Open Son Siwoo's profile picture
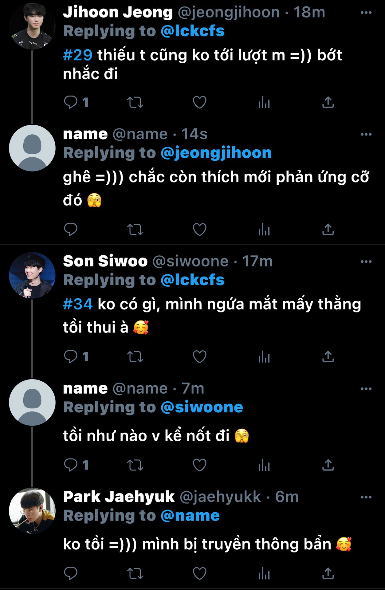 tap(32, 275)
